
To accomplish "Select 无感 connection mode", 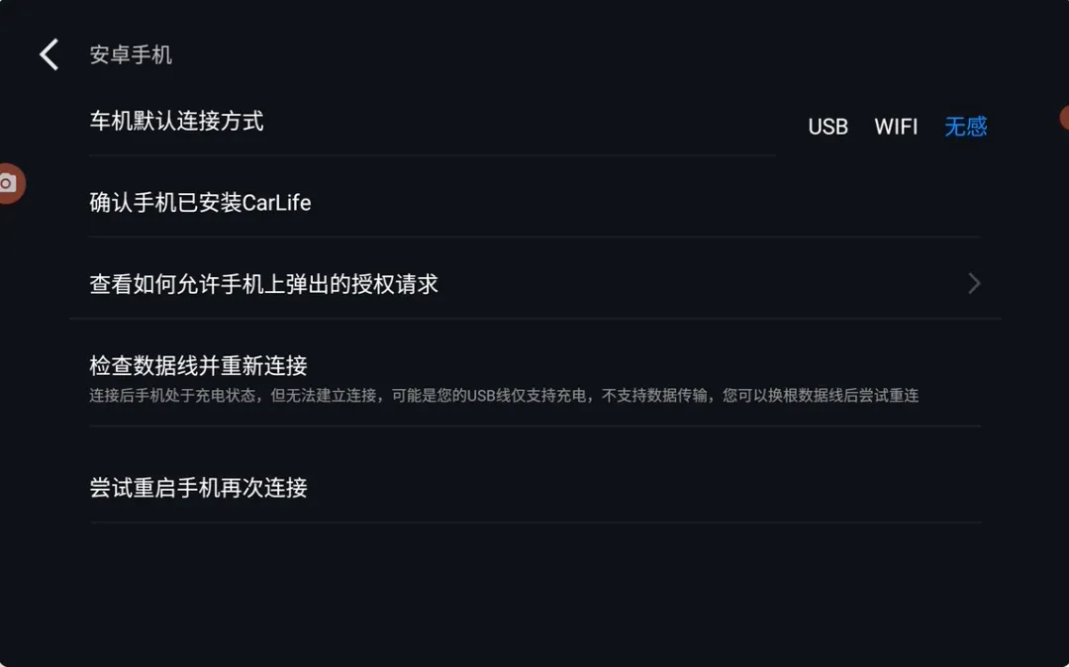I will [x=965, y=127].
